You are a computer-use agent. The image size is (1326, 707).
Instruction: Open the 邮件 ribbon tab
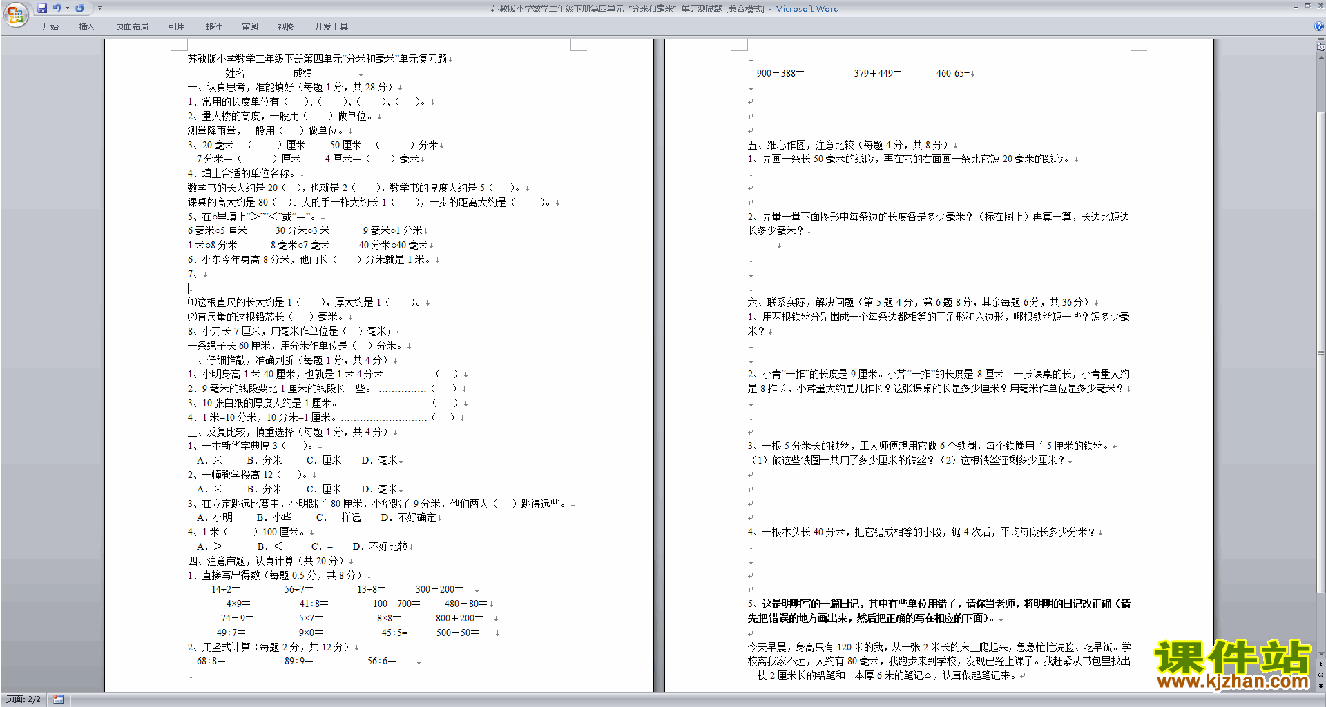213,27
